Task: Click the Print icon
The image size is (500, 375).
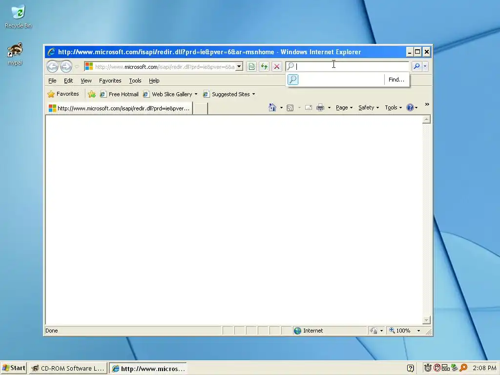Action: click(x=320, y=107)
